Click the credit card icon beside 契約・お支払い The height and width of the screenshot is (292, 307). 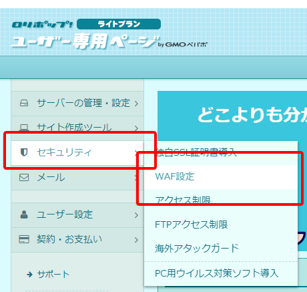24,239
